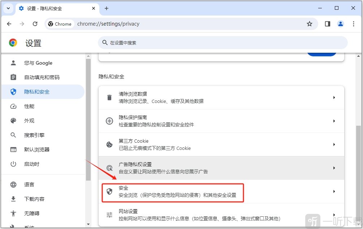363x229 pixels.
Task: Expand 清除浏览数据 with its chevron
Action: point(335,96)
